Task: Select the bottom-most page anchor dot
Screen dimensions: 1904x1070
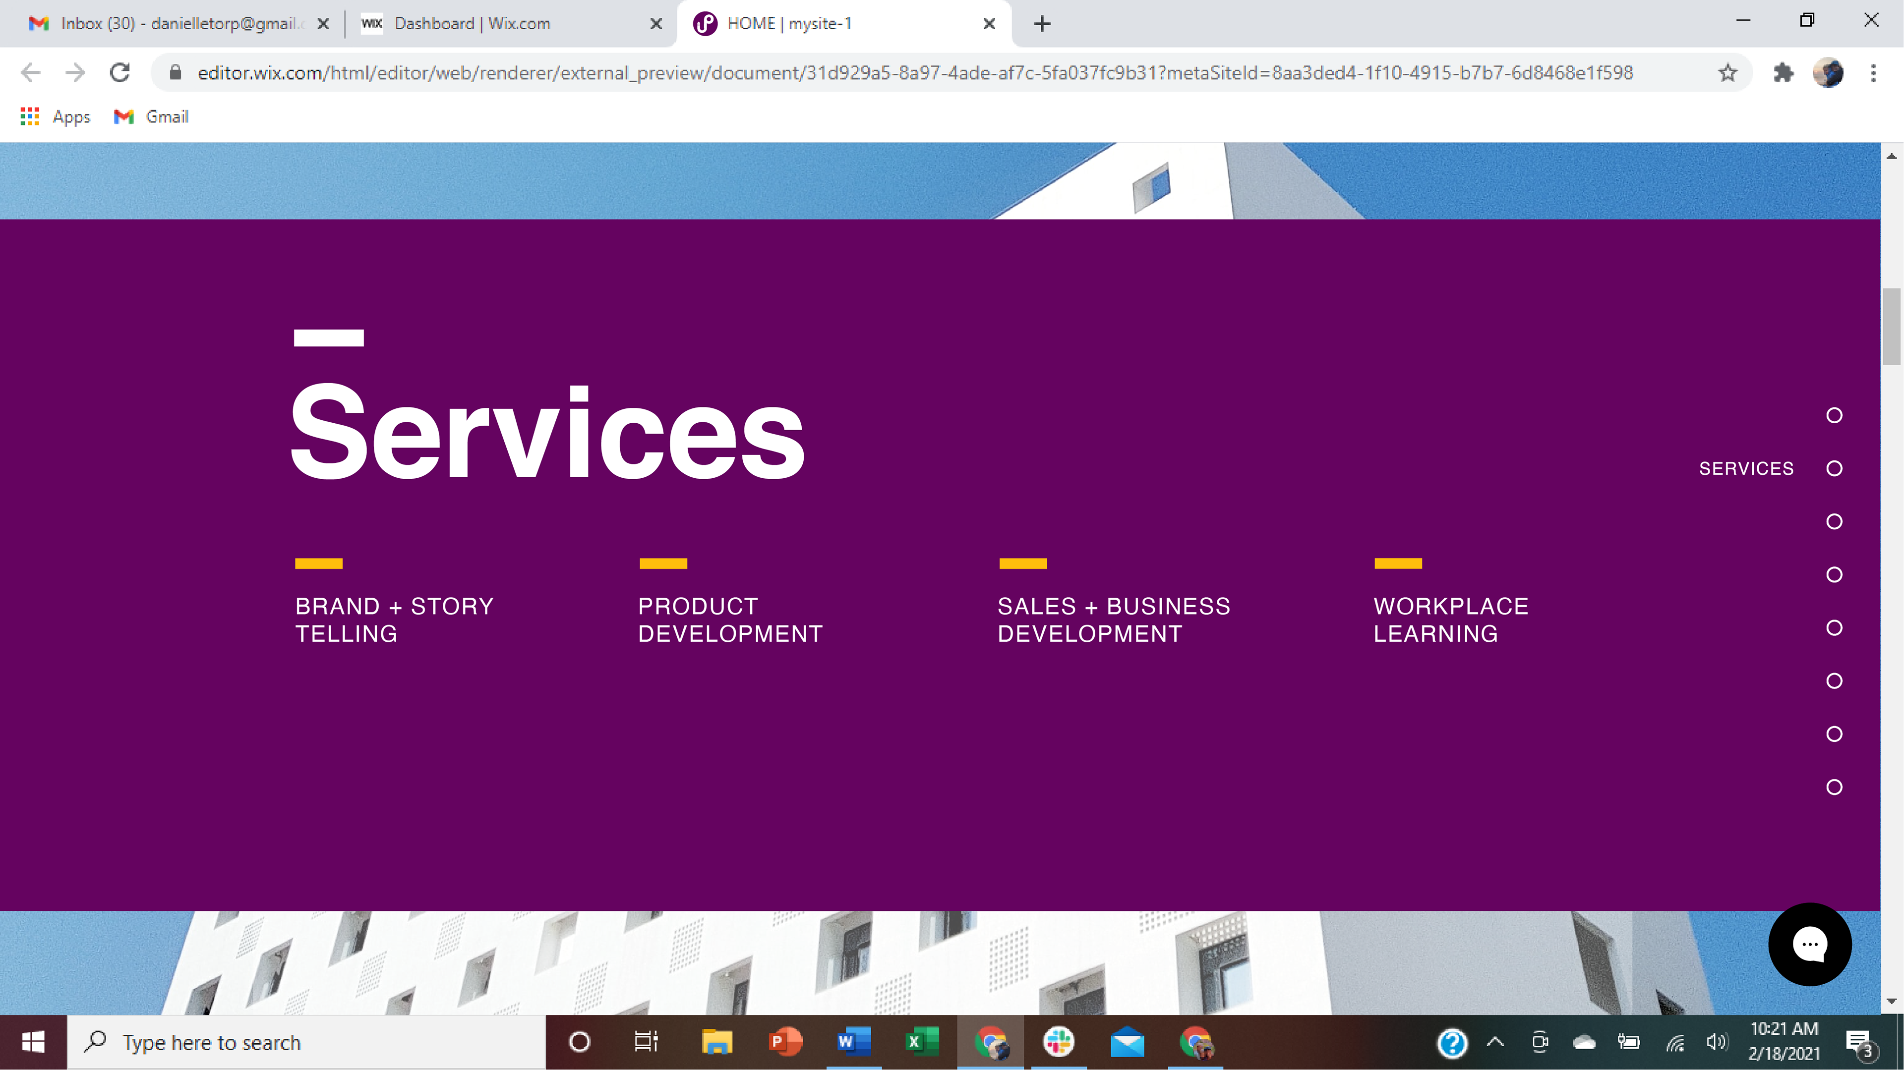Action: click(1834, 787)
